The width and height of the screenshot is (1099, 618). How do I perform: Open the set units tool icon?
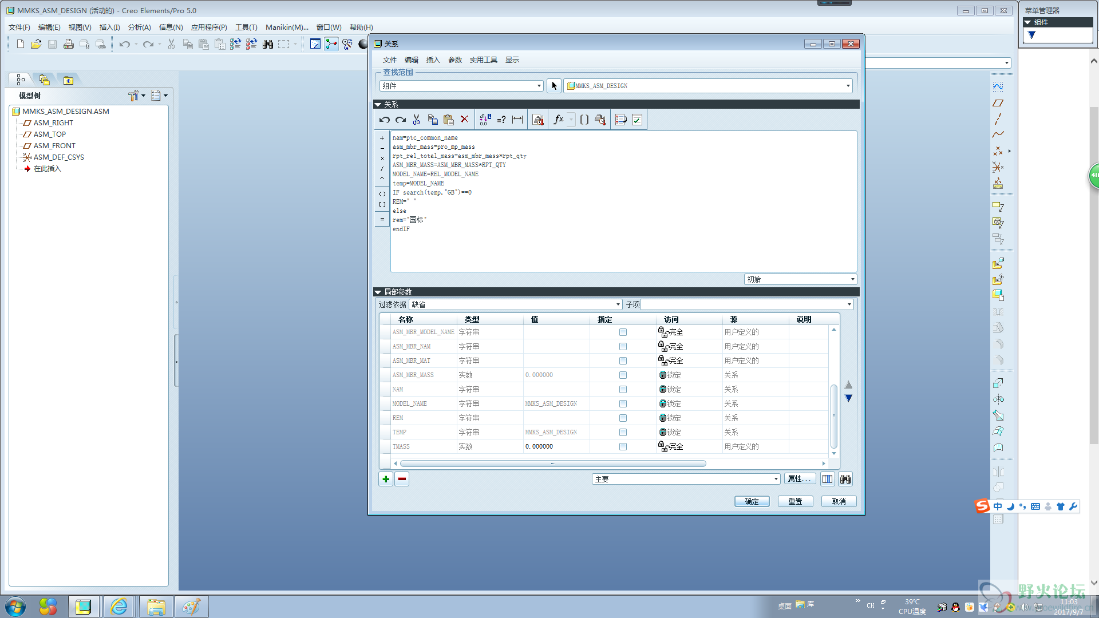click(538, 120)
